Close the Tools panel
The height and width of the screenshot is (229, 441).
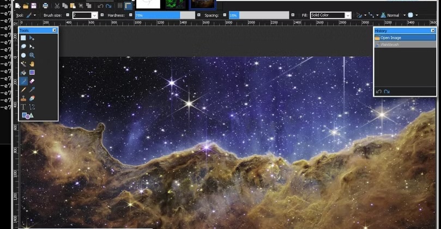55,30
